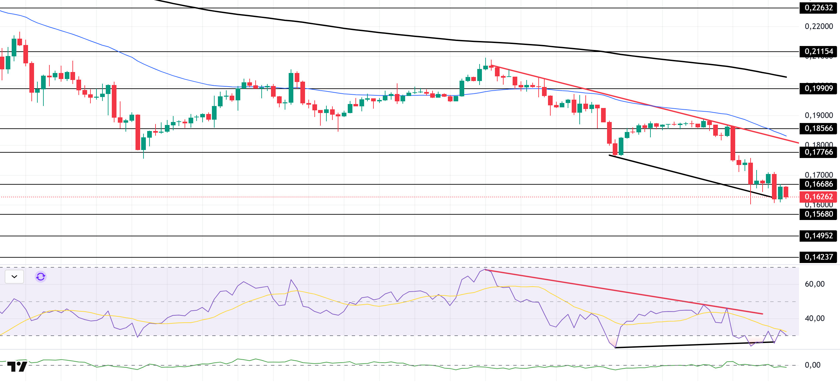
Task: Click the 0,19909 horizontal level label
Action: coord(818,88)
